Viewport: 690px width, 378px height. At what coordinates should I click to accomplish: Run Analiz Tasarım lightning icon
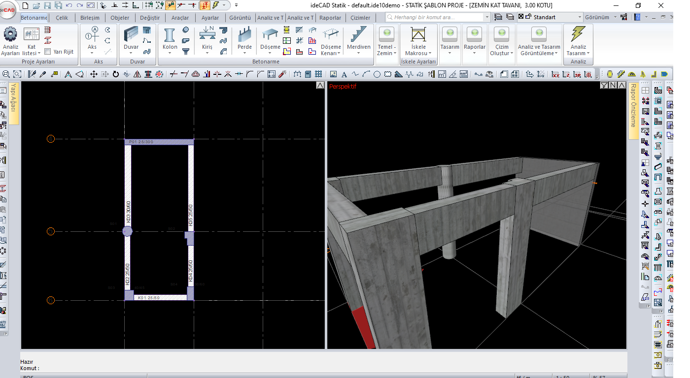(x=578, y=34)
